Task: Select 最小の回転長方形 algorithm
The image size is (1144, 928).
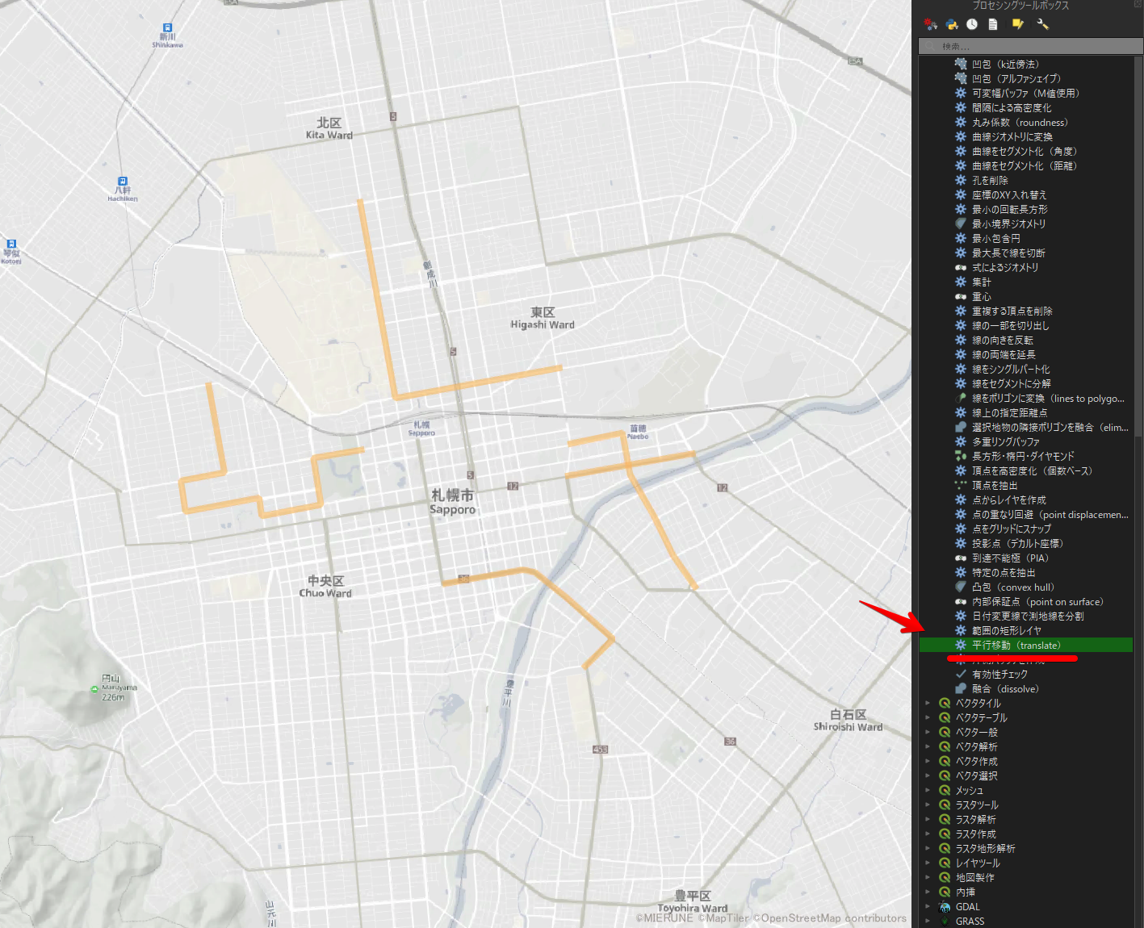Action: pos(1010,210)
